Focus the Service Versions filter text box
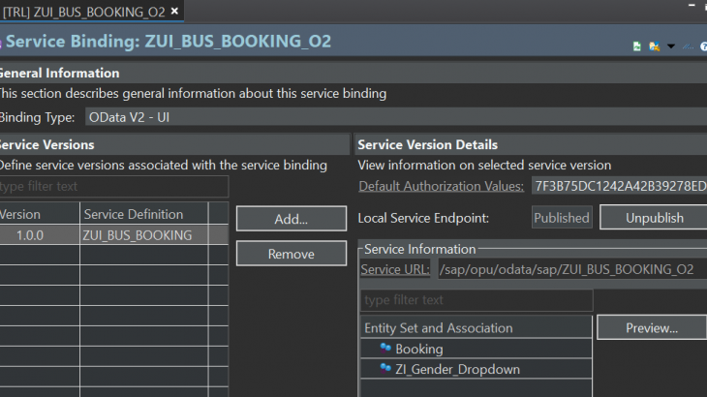The height and width of the screenshot is (397, 707). coord(113,186)
